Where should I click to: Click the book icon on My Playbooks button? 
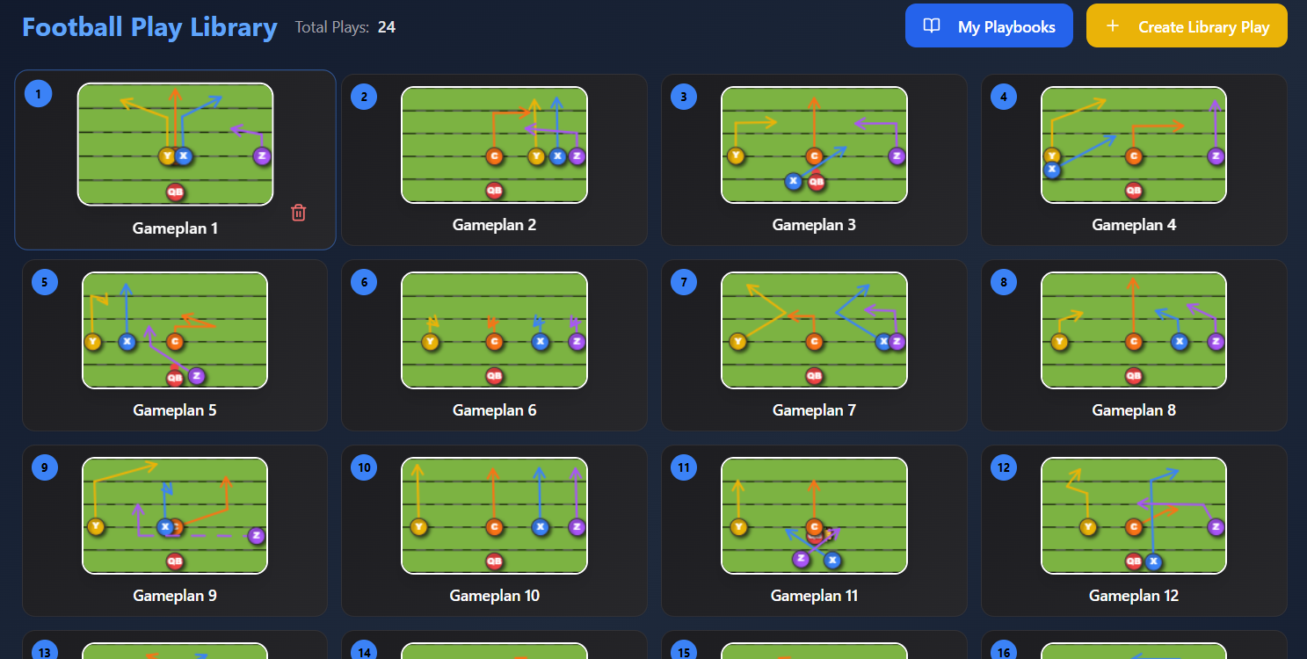coord(931,26)
